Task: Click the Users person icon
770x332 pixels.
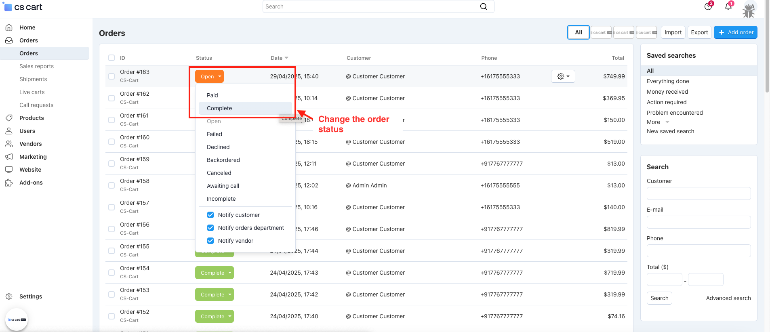Action: tap(9, 131)
